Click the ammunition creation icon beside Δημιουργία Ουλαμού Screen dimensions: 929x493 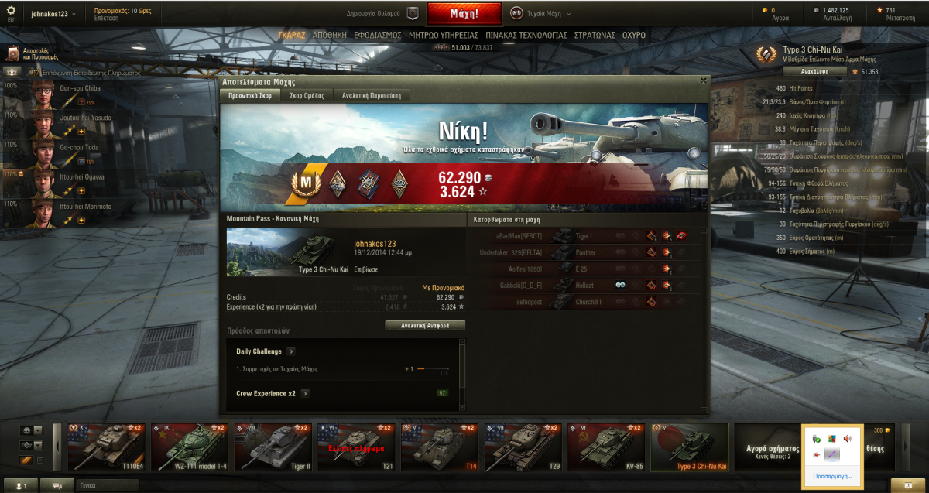click(412, 13)
